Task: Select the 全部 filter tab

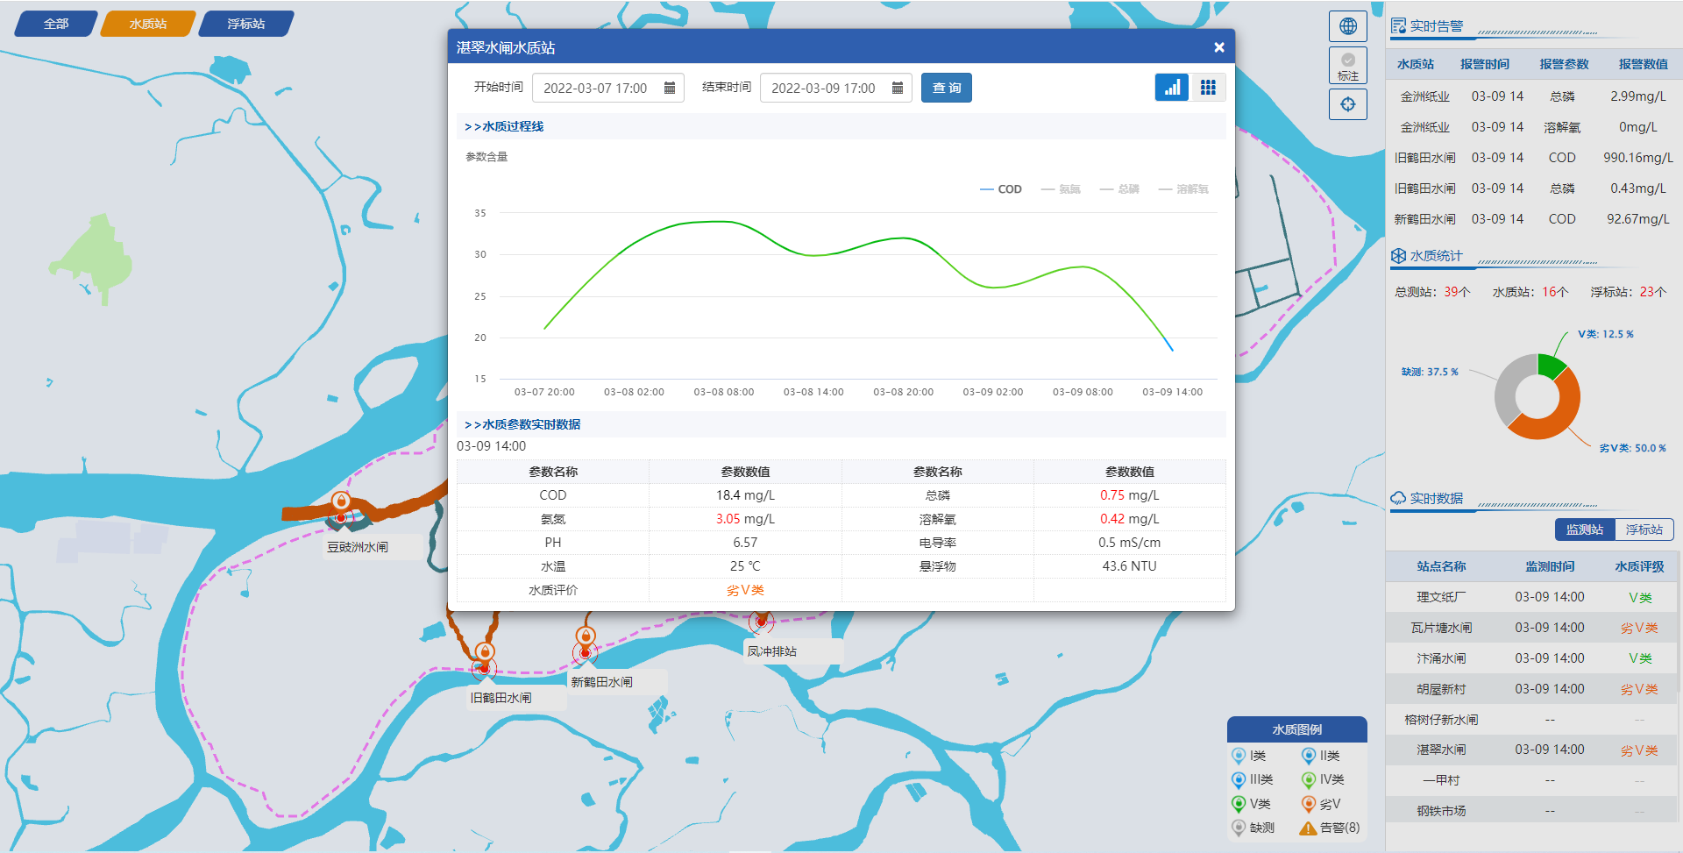Action: (56, 24)
